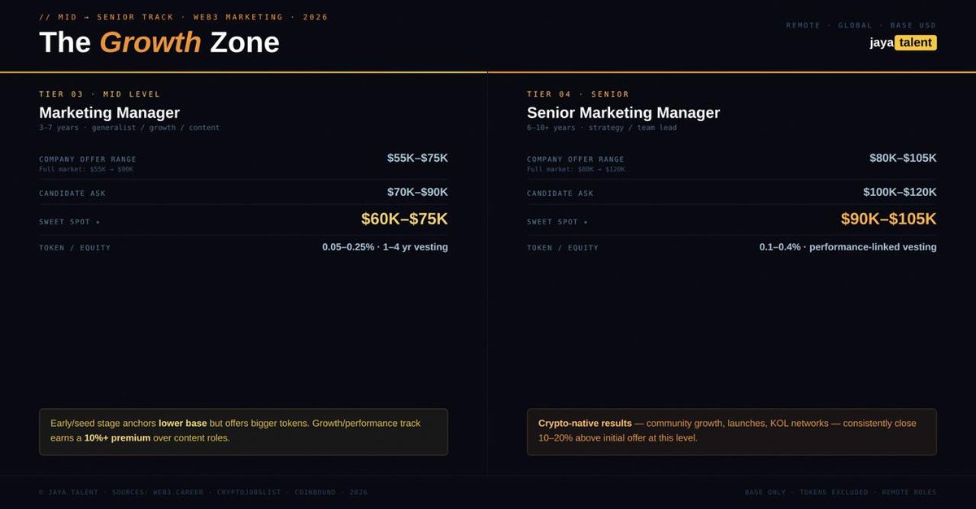Click the '$90K–$105K' sweet spot value
976x509 pixels.
coord(888,219)
